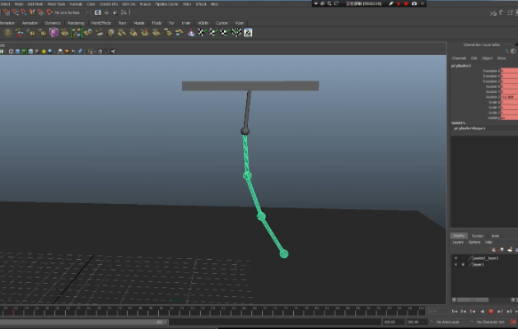The height and width of the screenshot is (329, 518).
Task: Switch to the Render layer tab
Action: coord(478,236)
